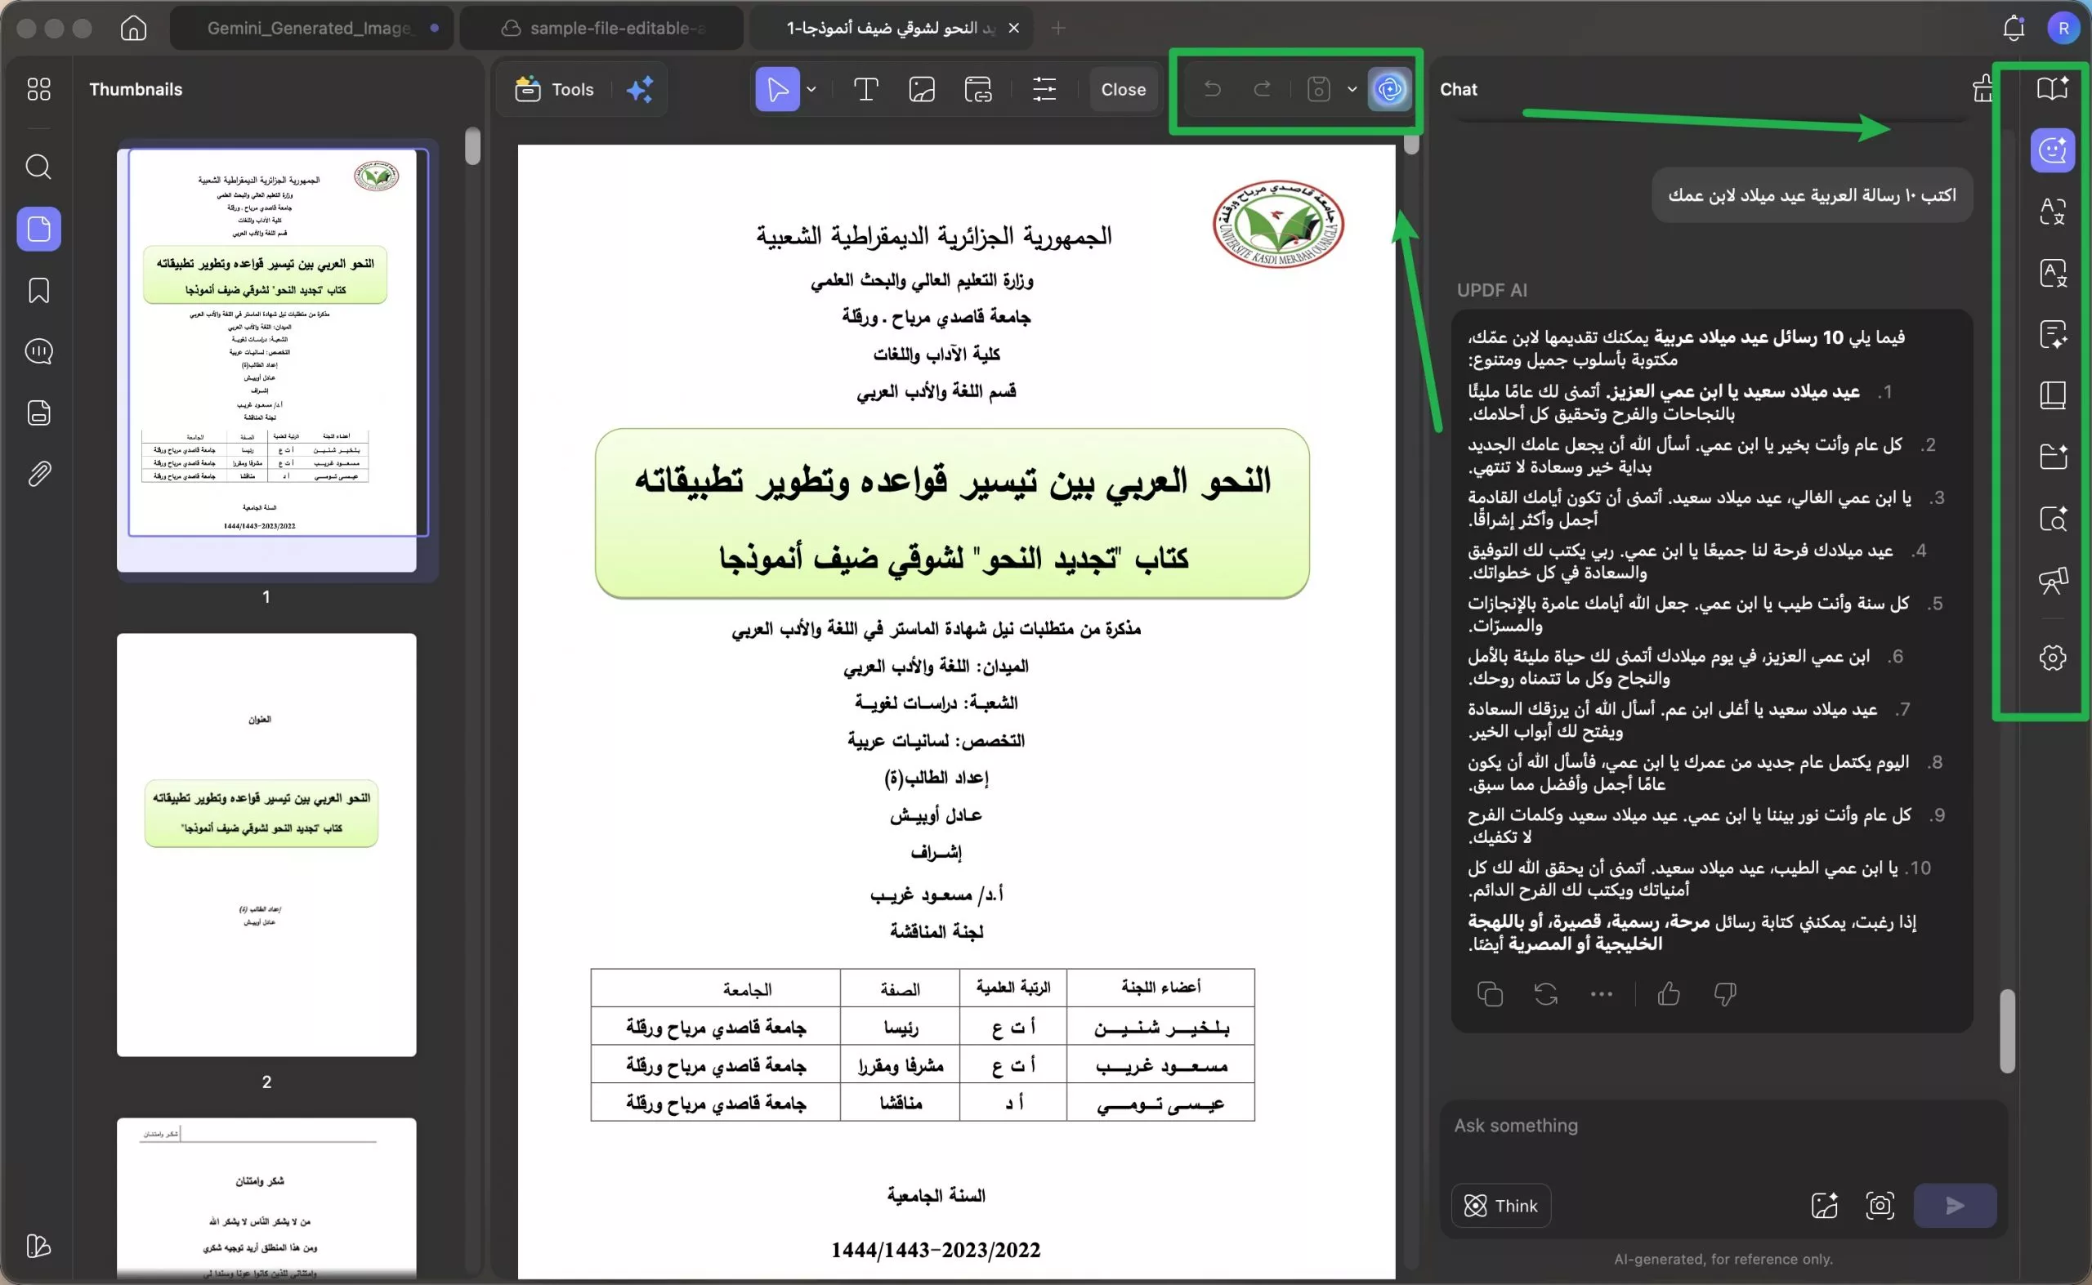
Task: Select the add Image tool
Action: (x=922, y=89)
